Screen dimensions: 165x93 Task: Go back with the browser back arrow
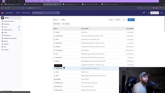coord(2,8)
